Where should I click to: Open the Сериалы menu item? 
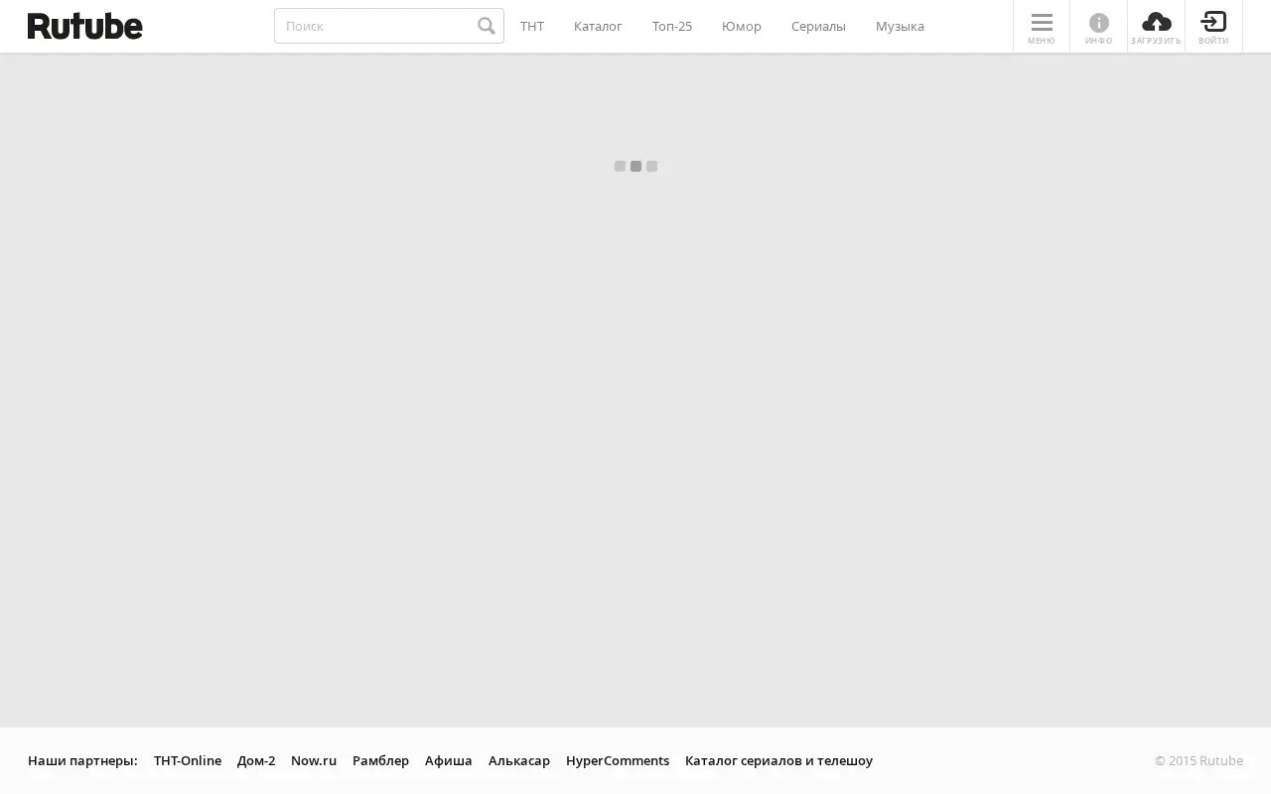click(x=818, y=26)
